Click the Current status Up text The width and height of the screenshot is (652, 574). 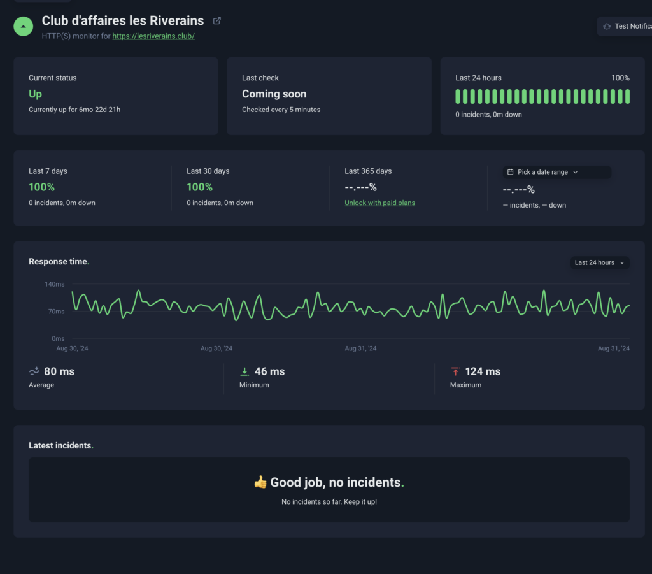tap(36, 94)
